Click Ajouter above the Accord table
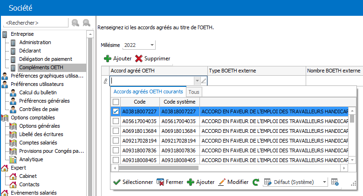The width and height of the screenshot is (363, 196). [x=117, y=59]
